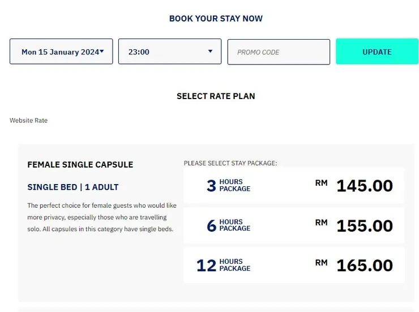The height and width of the screenshot is (312, 419).
Task: Click the SELECT RATE PLAN heading
Action: (216, 96)
